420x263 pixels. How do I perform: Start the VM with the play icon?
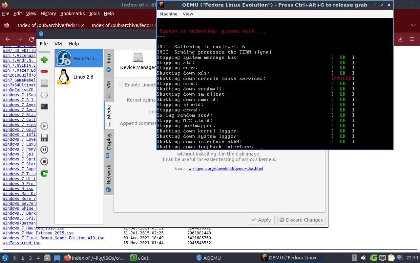click(44, 126)
